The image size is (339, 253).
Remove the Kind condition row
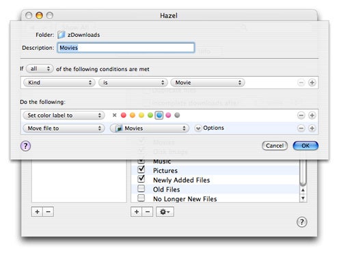(301, 83)
